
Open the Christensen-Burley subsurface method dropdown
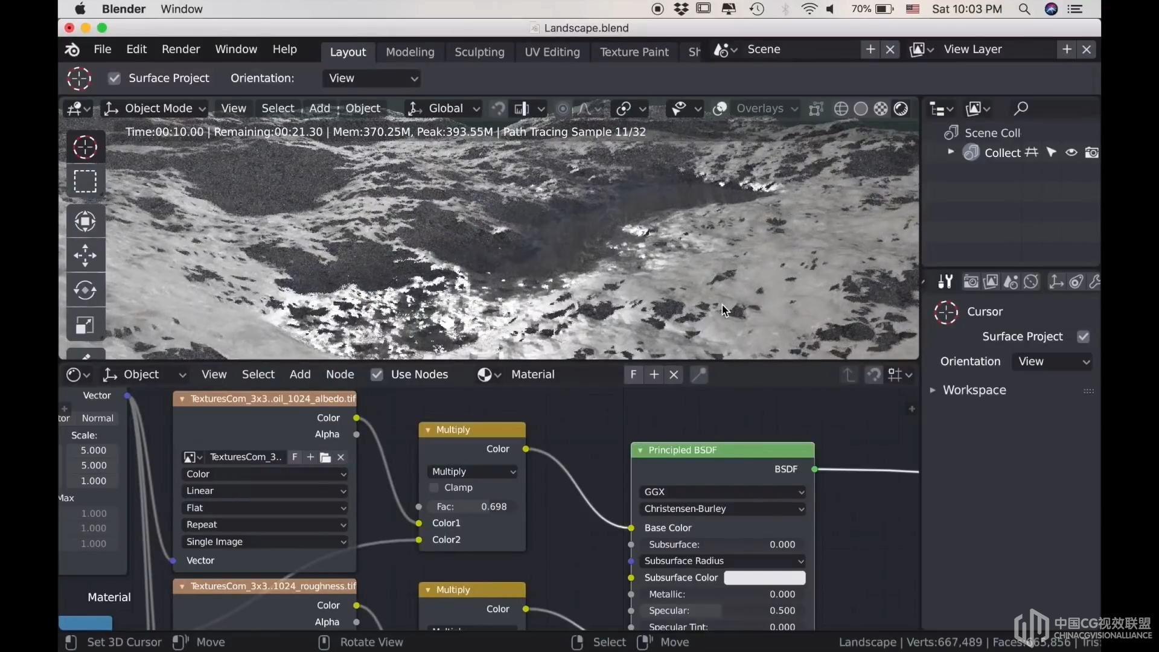pyautogui.click(x=723, y=509)
